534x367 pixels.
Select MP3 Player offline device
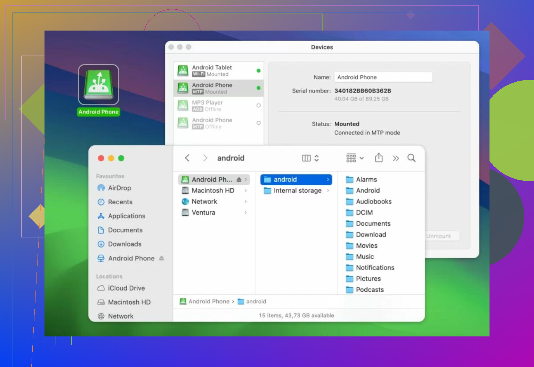(219, 105)
